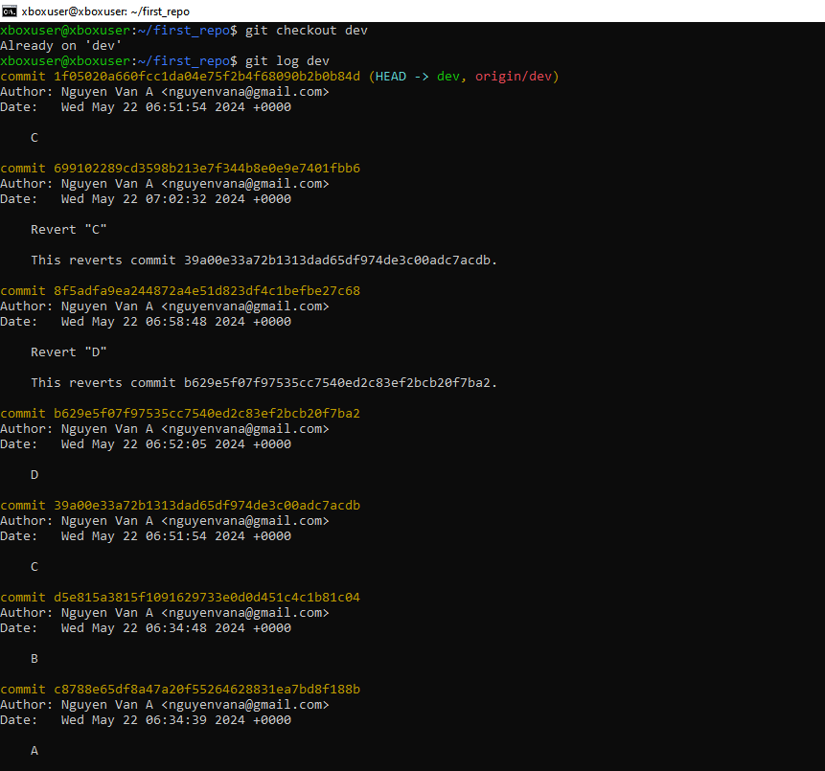The image size is (825, 771).
Task: Click the "This reverts commit 39a00e33" line
Action: pyautogui.click(x=264, y=261)
